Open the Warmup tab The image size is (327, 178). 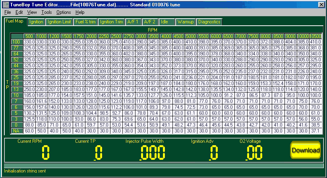click(x=186, y=22)
